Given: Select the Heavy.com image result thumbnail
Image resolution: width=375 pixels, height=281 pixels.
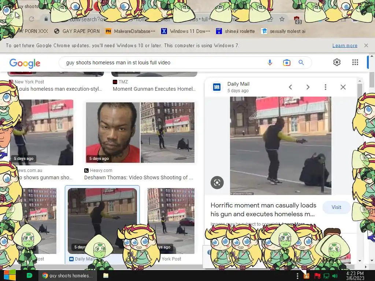Looking at the screenshot, I should [140, 132].
